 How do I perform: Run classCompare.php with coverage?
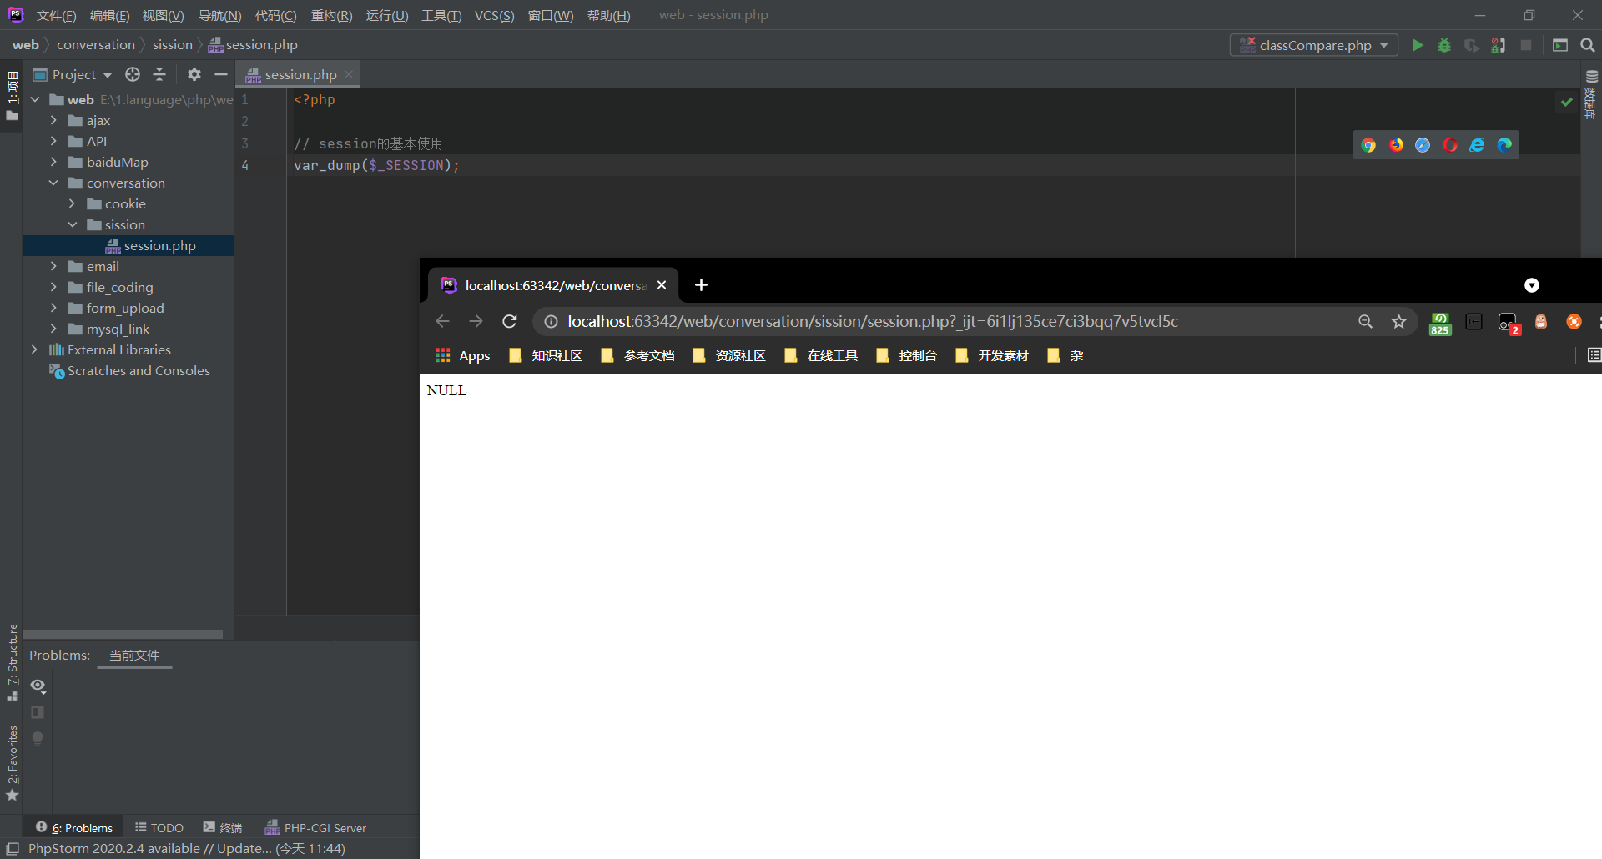pyautogui.click(x=1471, y=45)
